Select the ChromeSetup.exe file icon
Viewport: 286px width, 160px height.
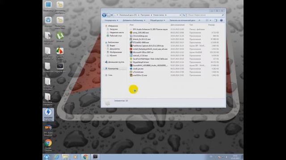[x=131, y=36]
